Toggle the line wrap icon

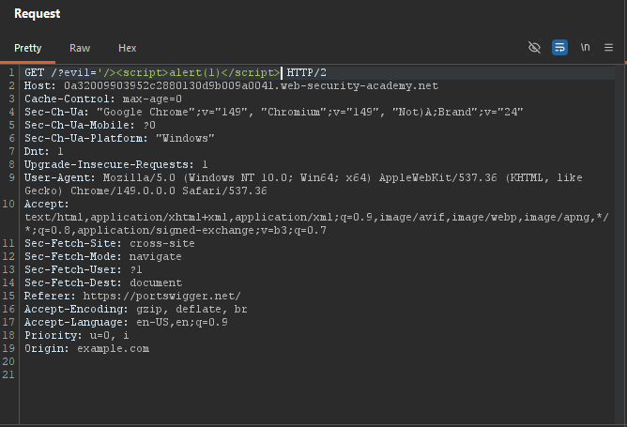pos(559,48)
